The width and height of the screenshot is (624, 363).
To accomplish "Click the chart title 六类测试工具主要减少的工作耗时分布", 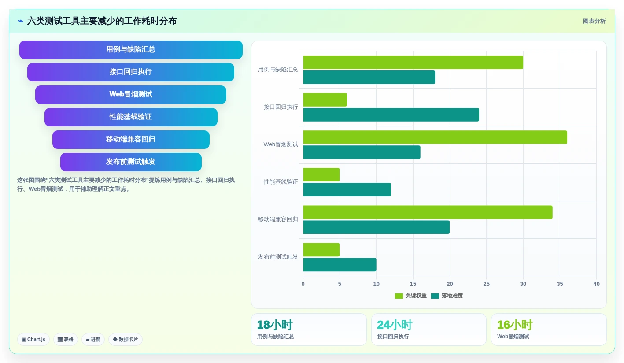I will pos(102,21).
